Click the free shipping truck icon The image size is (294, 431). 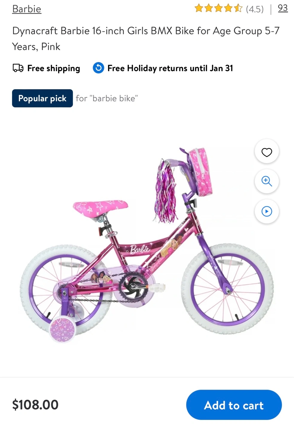pyautogui.click(x=18, y=68)
